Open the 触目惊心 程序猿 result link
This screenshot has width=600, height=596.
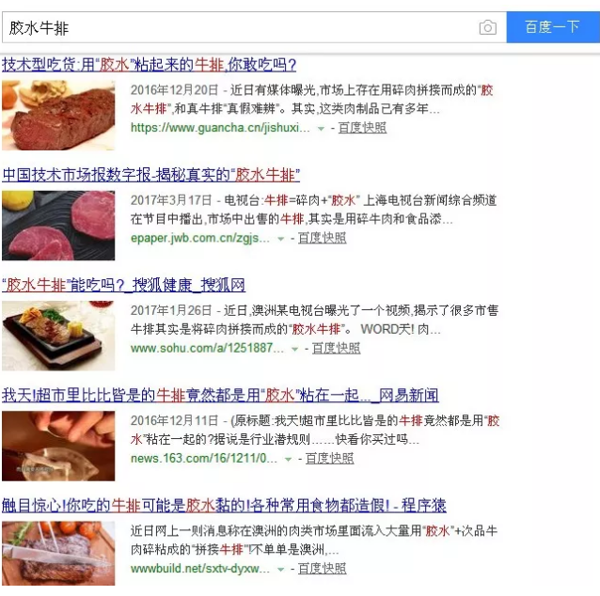224,506
